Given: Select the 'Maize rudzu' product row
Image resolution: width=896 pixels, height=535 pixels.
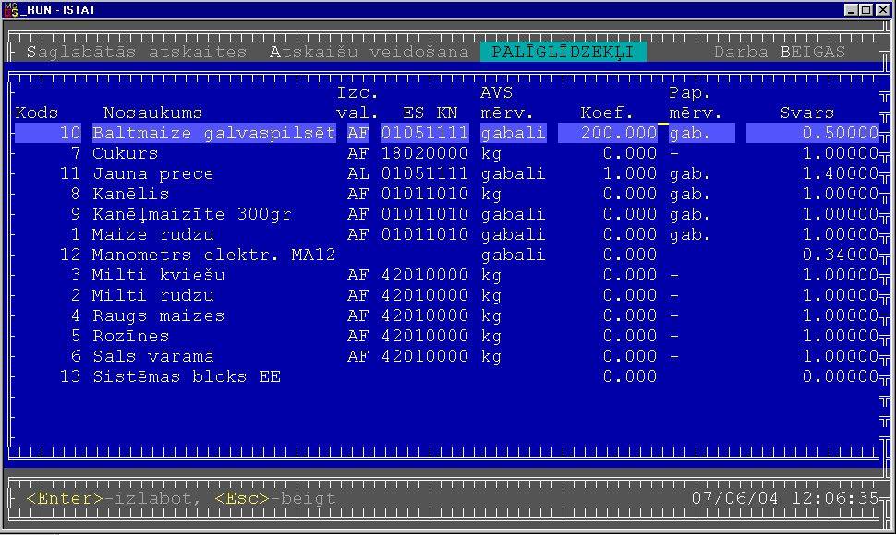Looking at the screenshot, I should pyautogui.click(x=447, y=234).
